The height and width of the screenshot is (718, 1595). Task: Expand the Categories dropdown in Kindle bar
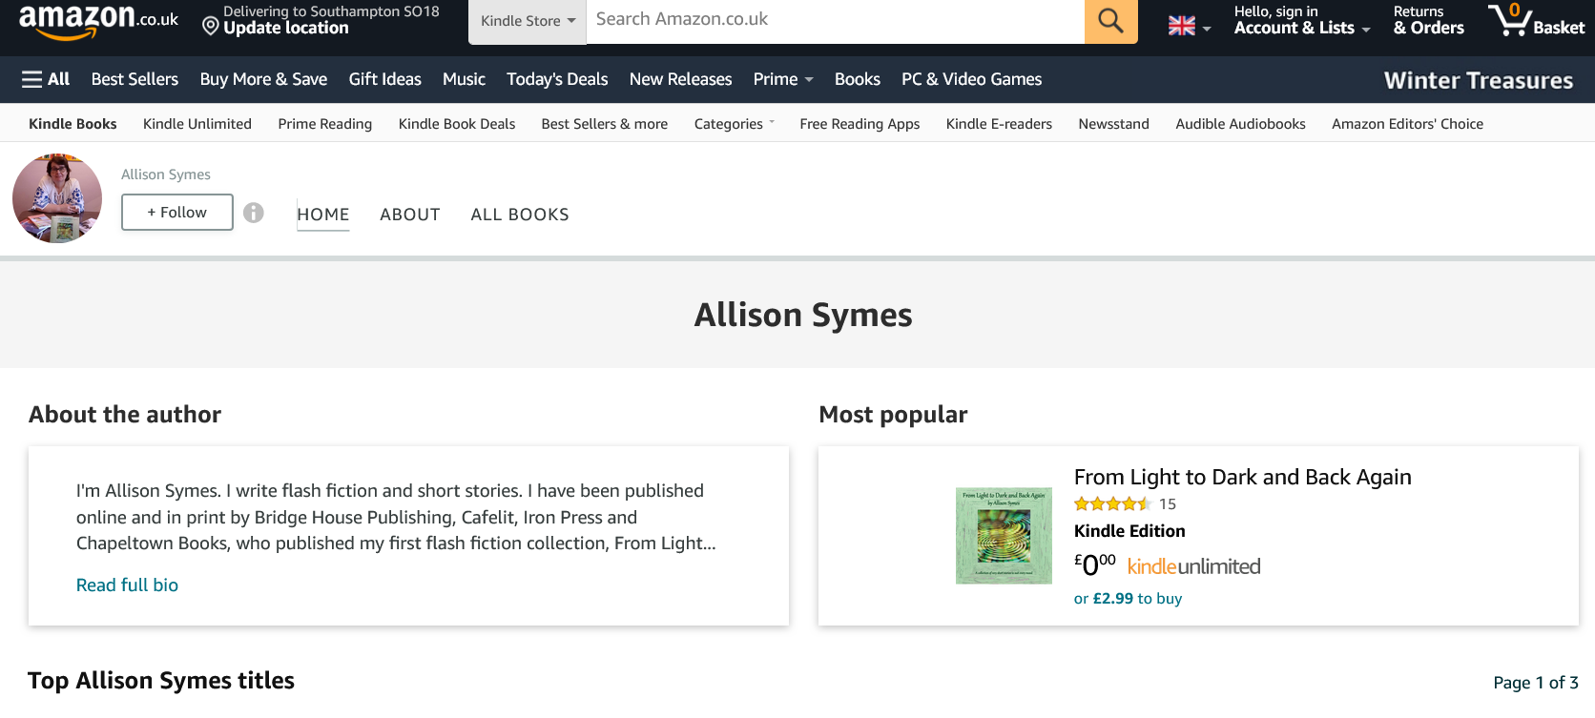pyautogui.click(x=734, y=124)
